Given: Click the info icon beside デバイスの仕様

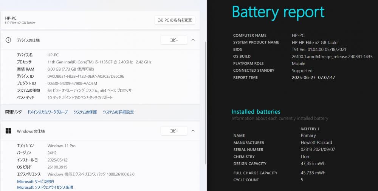Looking at the screenshot, I should (8, 40).
